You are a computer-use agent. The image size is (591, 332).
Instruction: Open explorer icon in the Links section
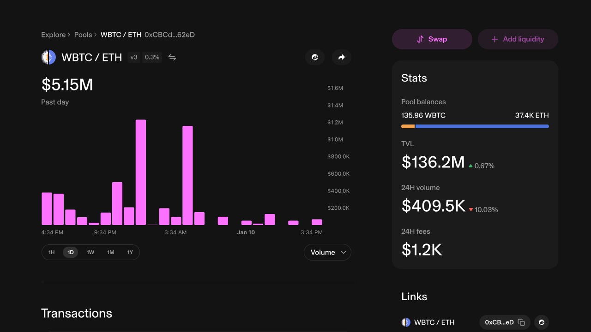[542, 322]
